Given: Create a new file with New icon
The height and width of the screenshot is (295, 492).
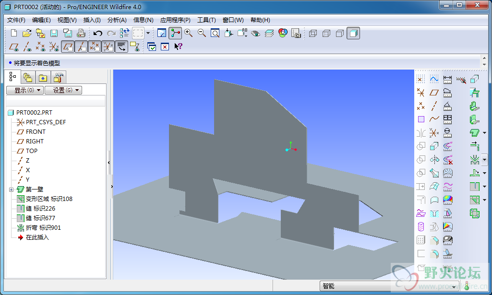Looking at the screenshot, I should tap(14, 33).
